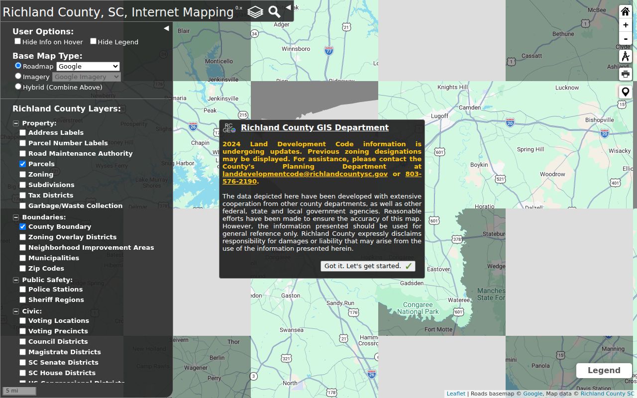Go to home map extent
Viewport: 637px width, 398px height.
pos(626,11)
